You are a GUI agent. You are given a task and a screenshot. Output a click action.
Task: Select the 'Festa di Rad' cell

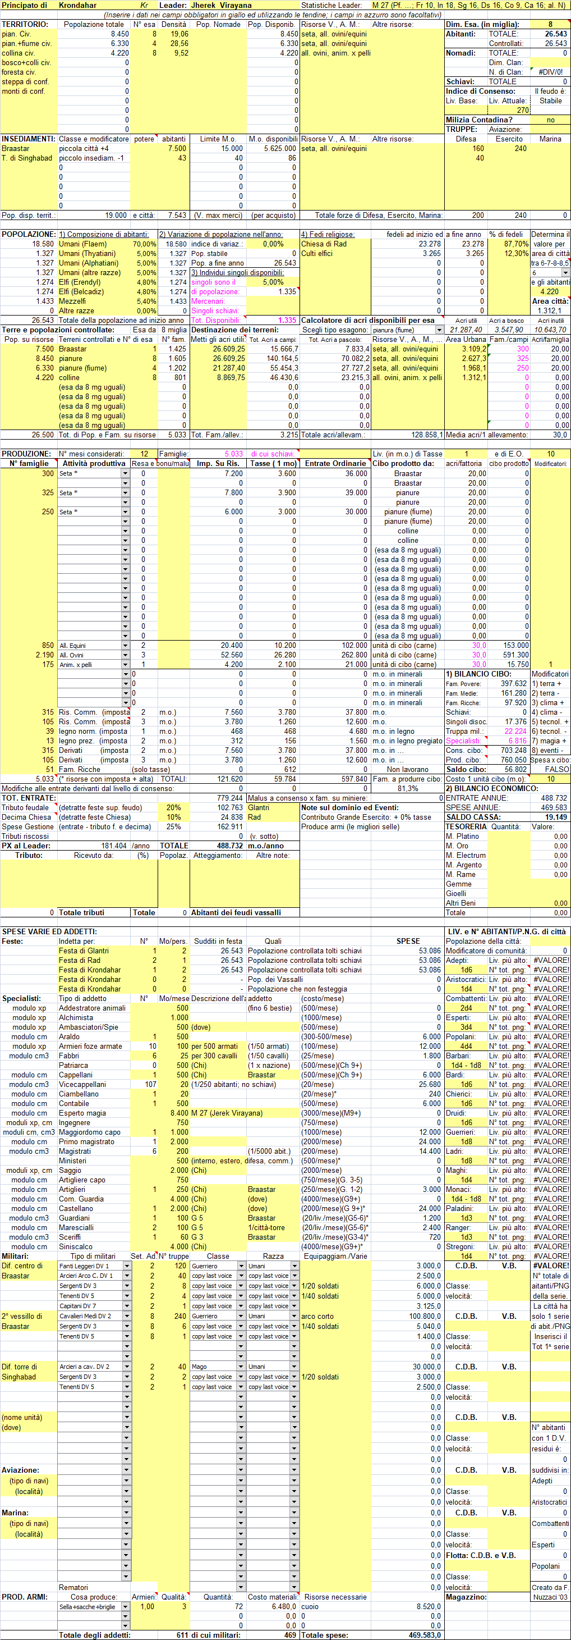click(x=94, y=960)
